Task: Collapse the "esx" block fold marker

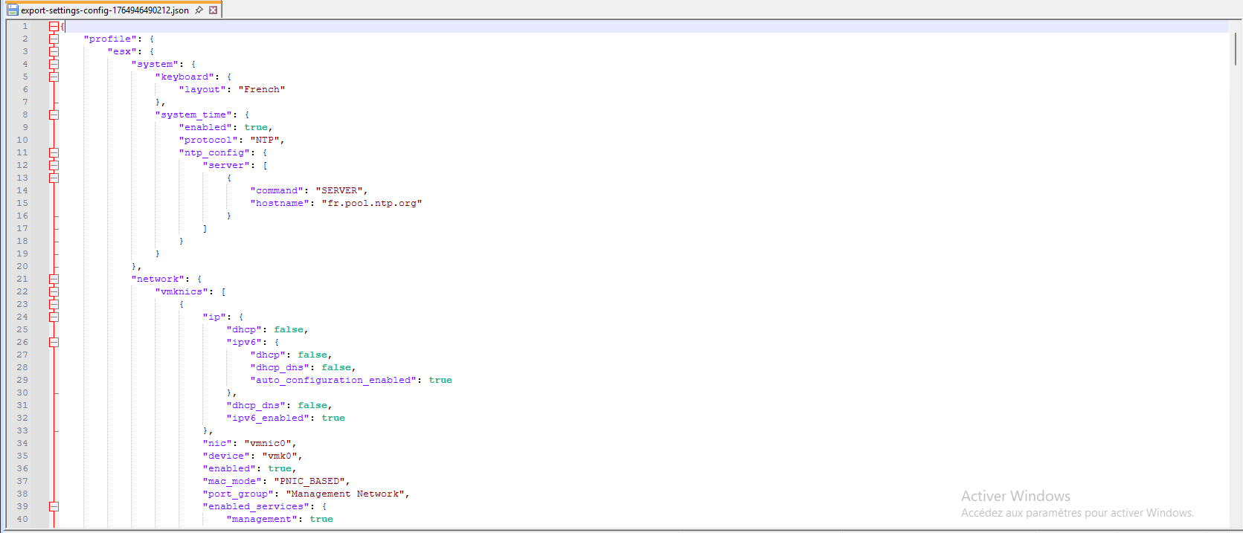Action: [x=54, y=51]
